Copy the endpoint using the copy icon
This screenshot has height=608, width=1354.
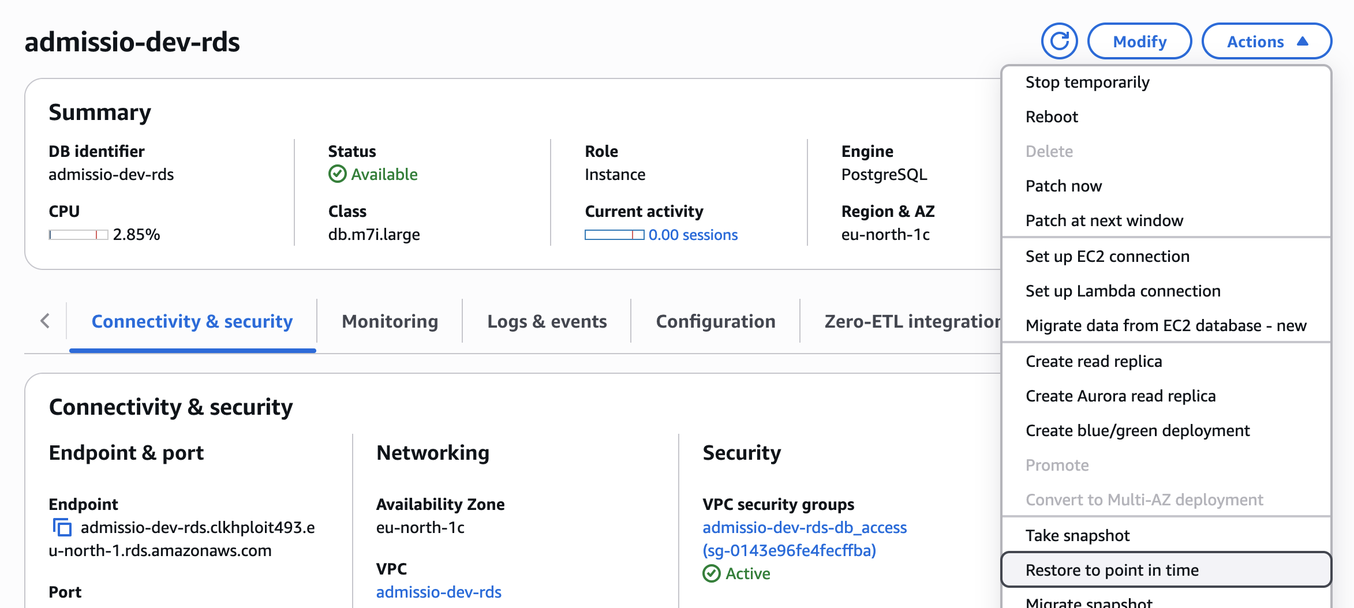[62, 527]
